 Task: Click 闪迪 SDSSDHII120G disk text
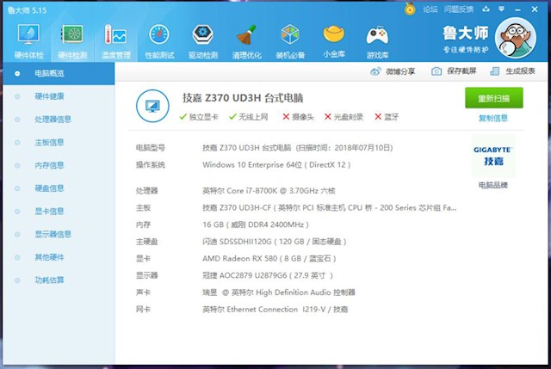tap(275, 242)
